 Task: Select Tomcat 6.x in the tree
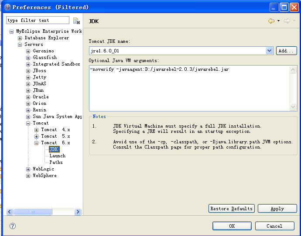[x=55, y=143]
